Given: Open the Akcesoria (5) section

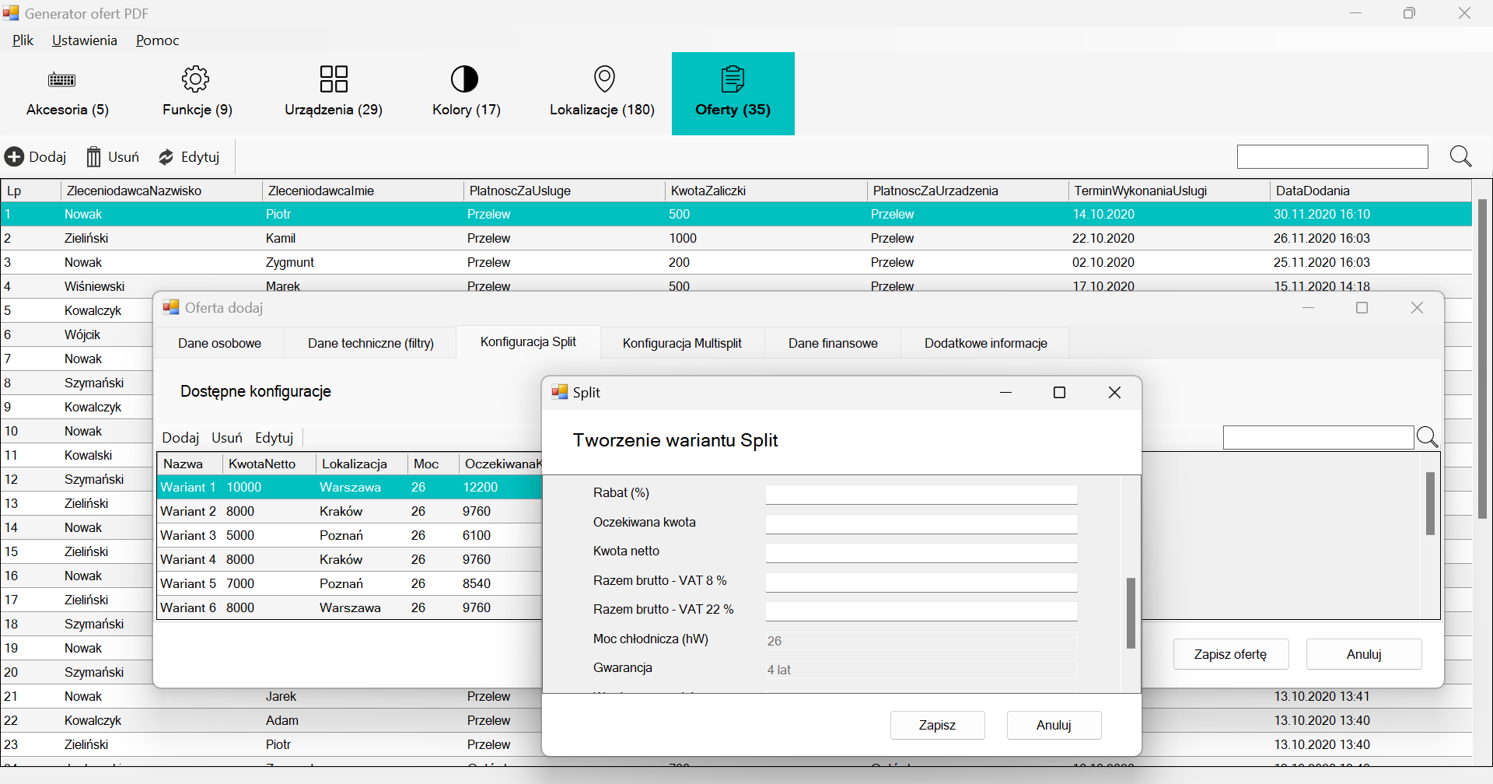Looking at the screenshot, I should pyautogui.click(x=67, y=93).
